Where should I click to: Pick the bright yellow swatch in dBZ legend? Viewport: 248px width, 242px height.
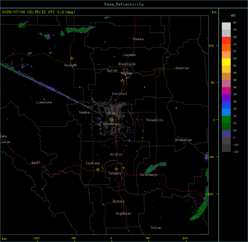[x=226, y=62]
